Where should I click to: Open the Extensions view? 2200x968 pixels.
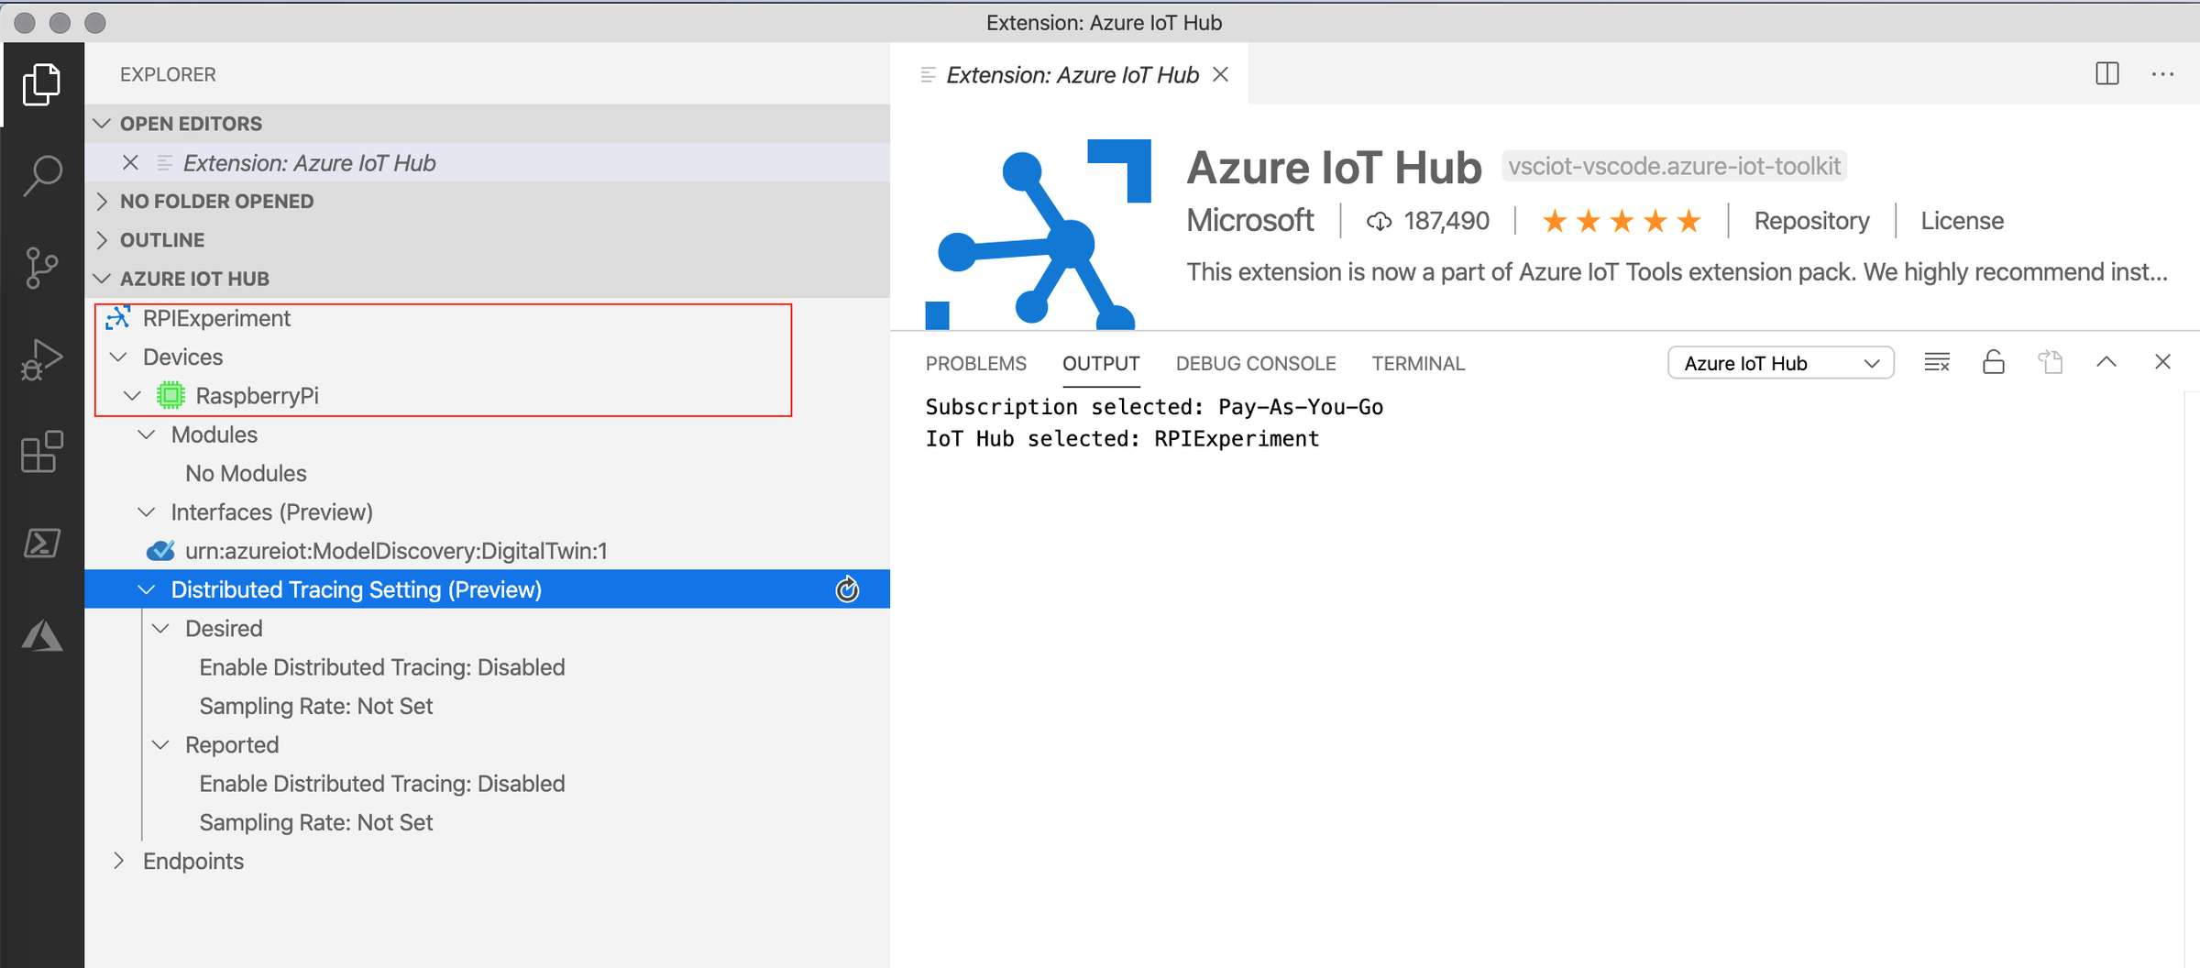41,451
